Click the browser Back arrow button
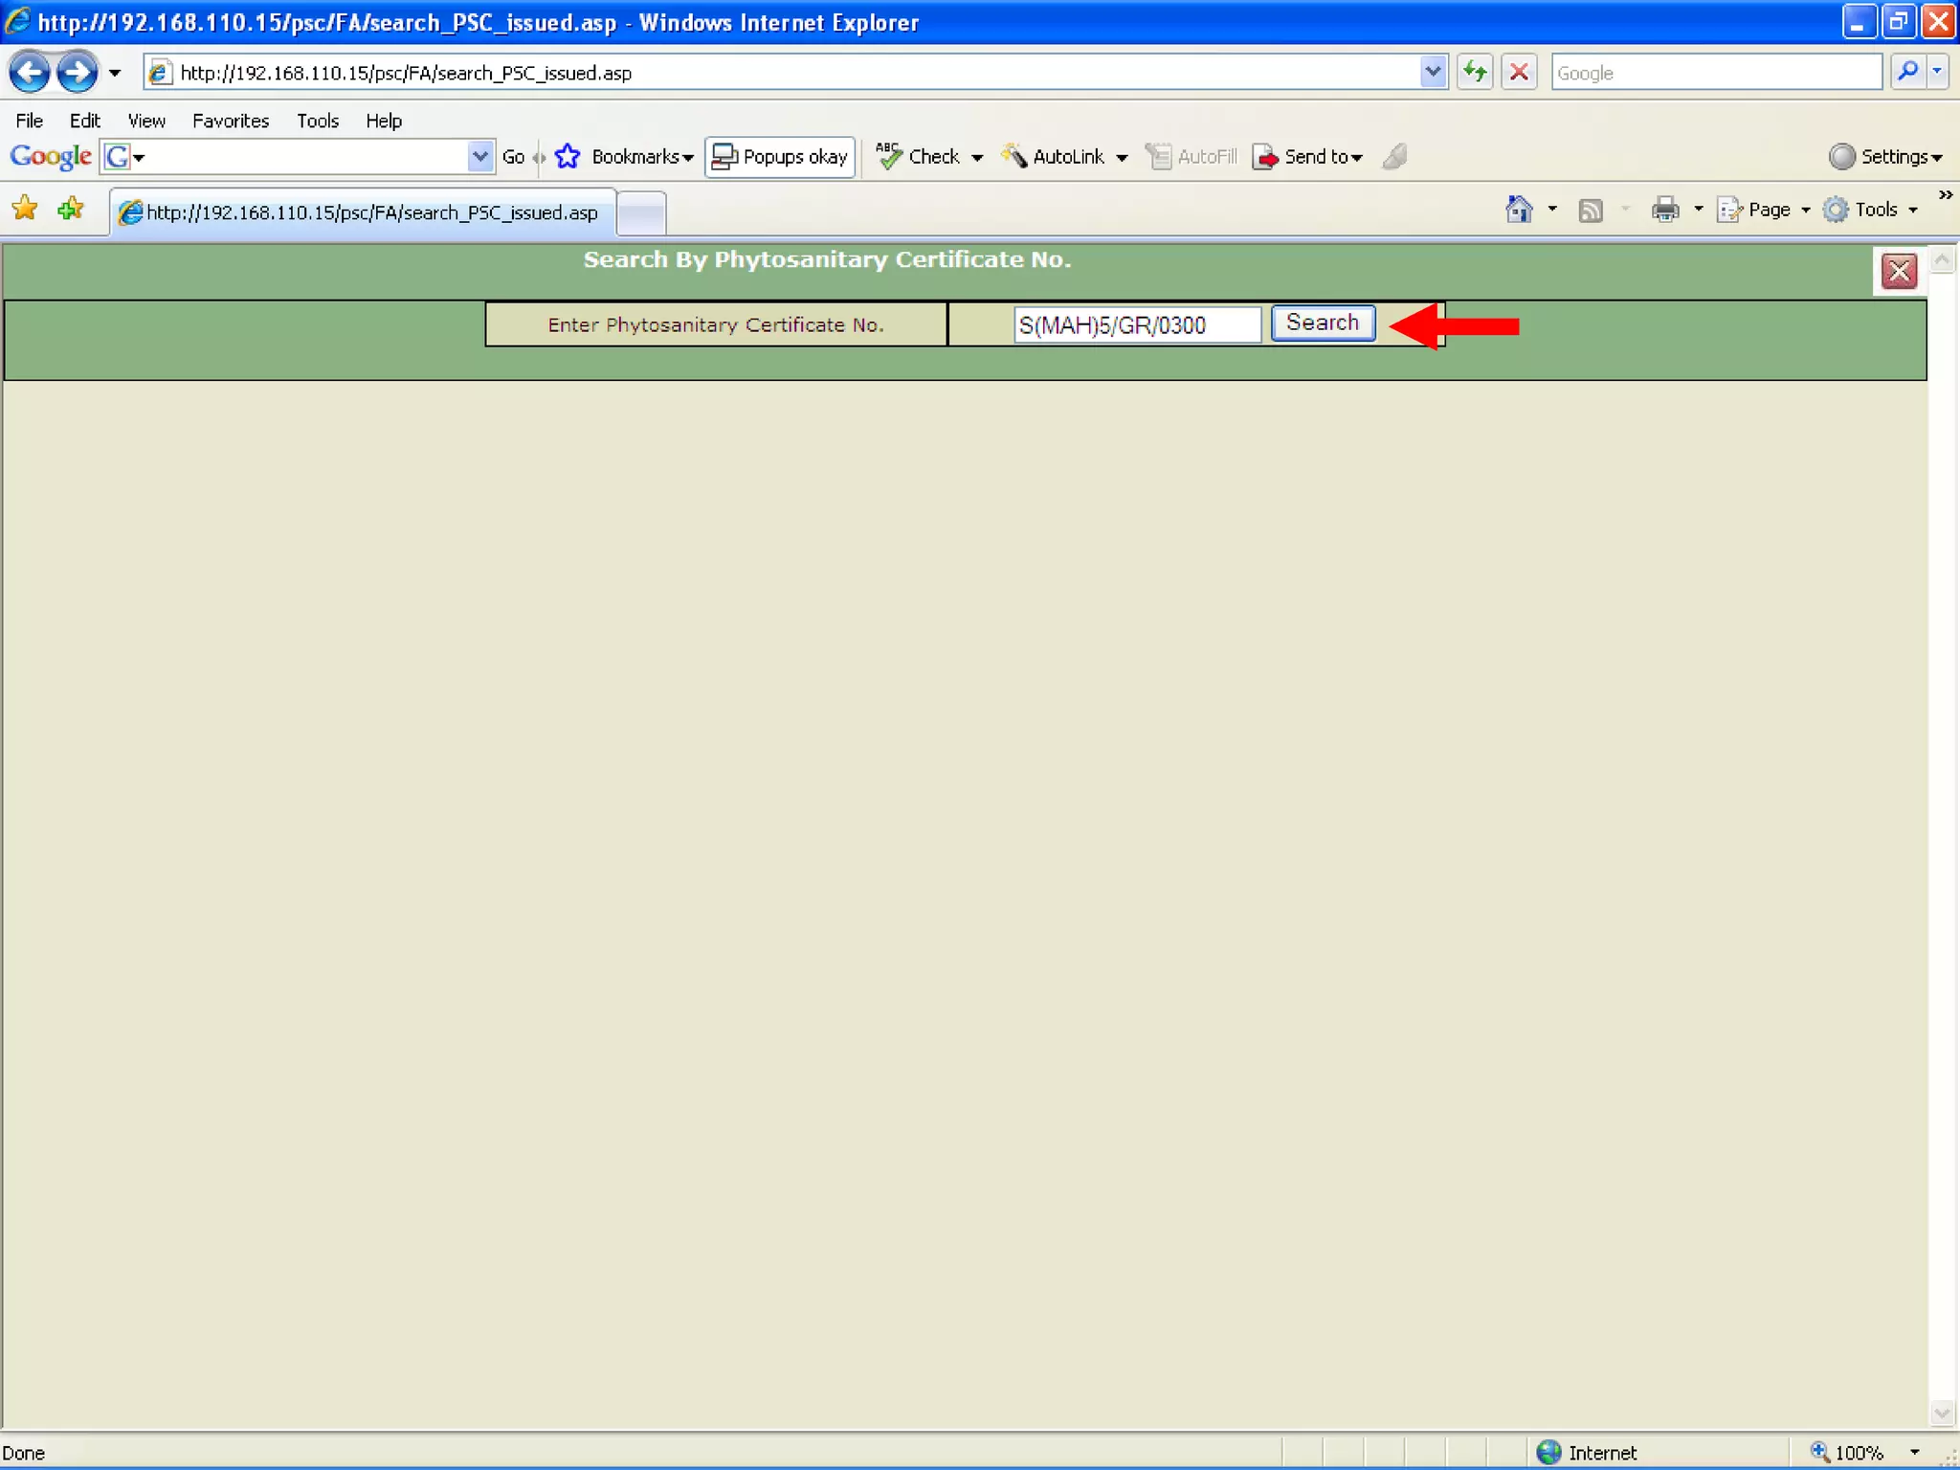 click(x=30, y=73)
